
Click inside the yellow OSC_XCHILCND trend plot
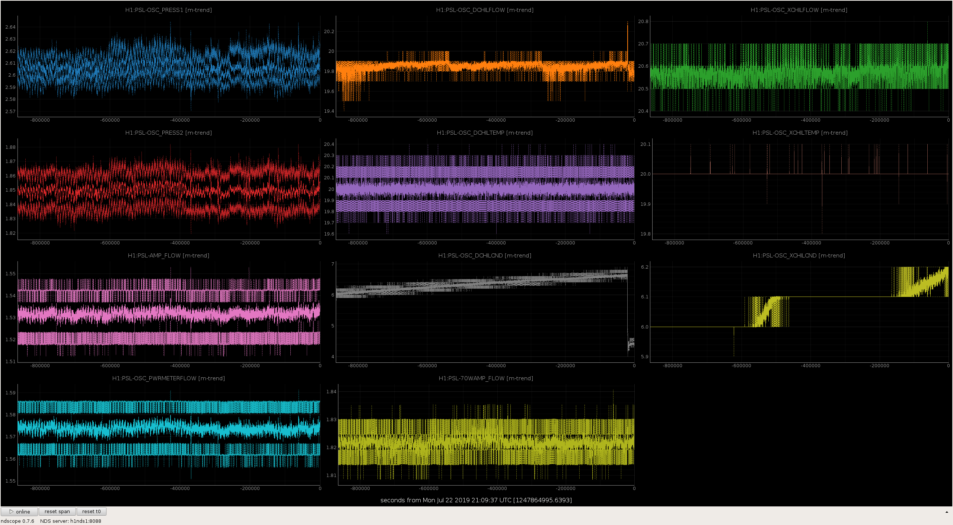pyautogui.click(x=799, y=312)
